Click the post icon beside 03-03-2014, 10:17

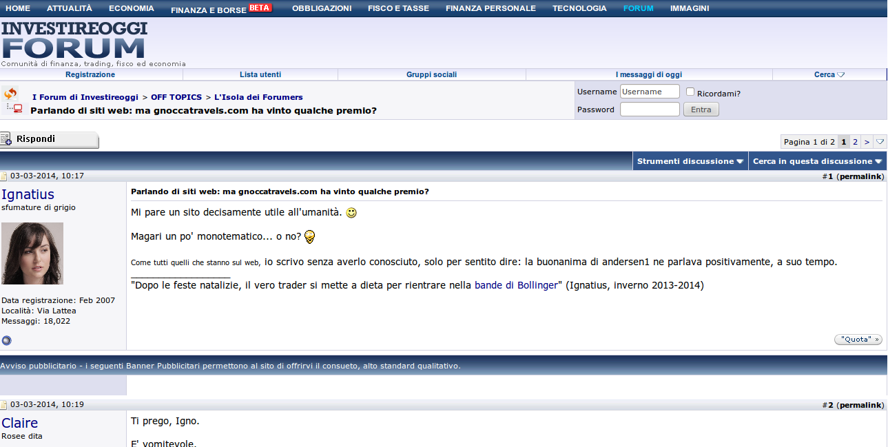[4, 176]
